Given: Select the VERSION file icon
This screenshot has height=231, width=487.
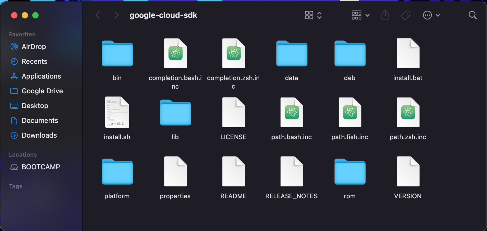Looking at the screenshot, I should pos(408,171).
